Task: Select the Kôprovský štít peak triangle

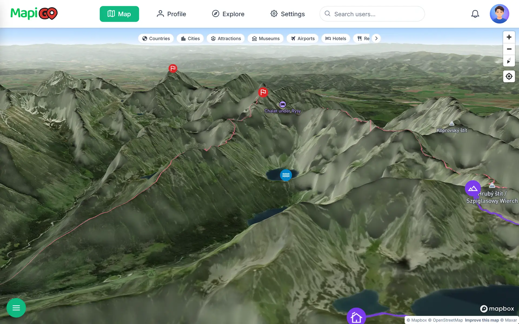Action: tap(452, 123)
